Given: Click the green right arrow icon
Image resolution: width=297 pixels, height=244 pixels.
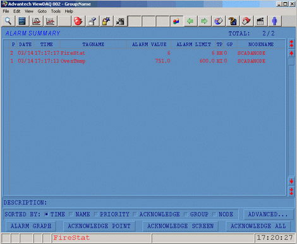Looking at the screenshot, I should [204, 21].
